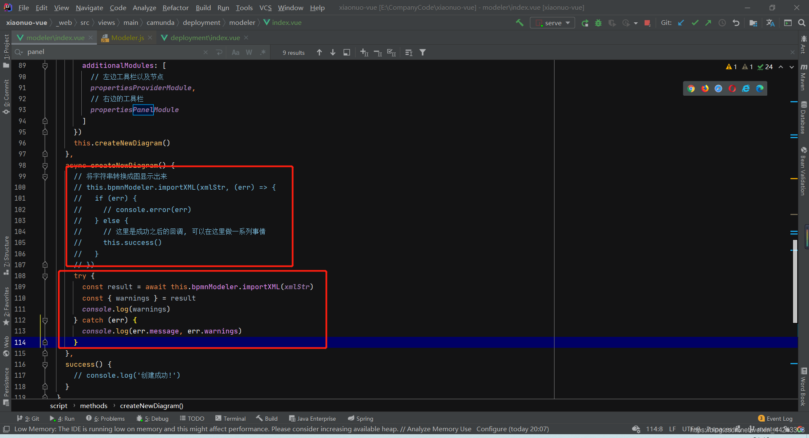Open page in Edge browser
The height and width of the screenshot is (438, 809).
[x=760, y=89]
